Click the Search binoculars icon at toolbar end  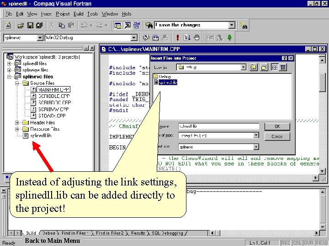(244, 26)
